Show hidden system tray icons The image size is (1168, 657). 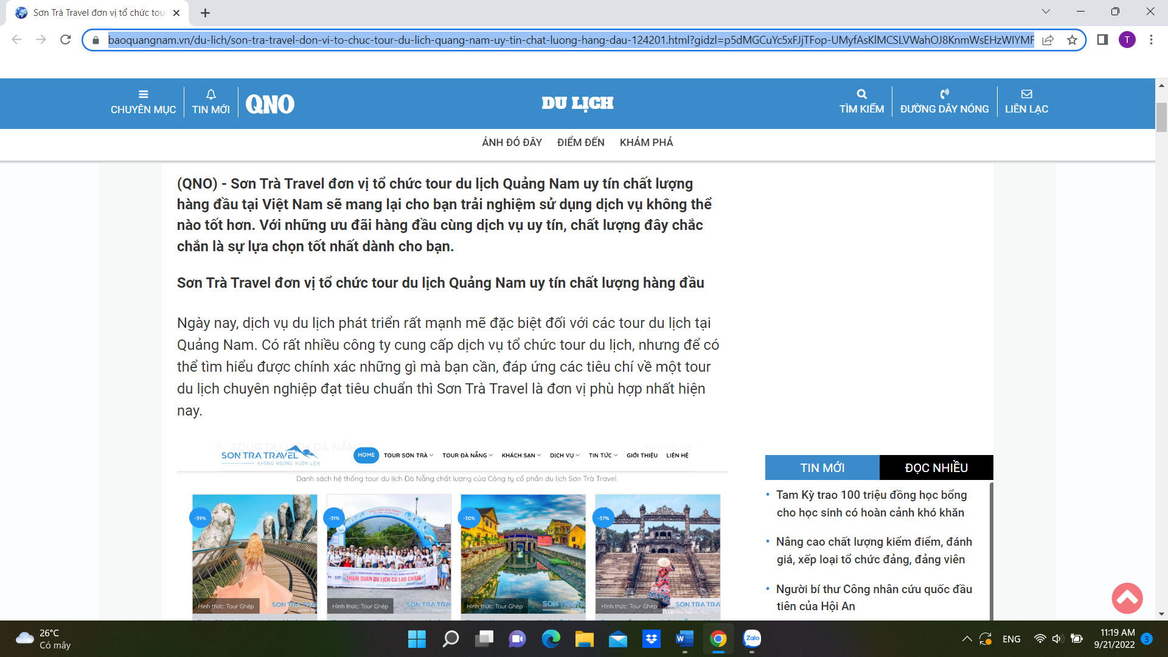coord(967,639)
